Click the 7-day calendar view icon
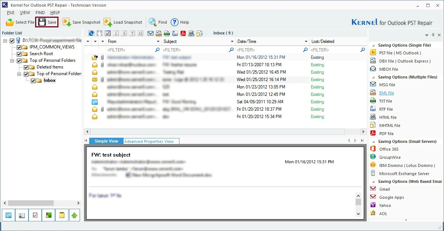Viewport: 444px width, 231px height. [x=132, y=33]
